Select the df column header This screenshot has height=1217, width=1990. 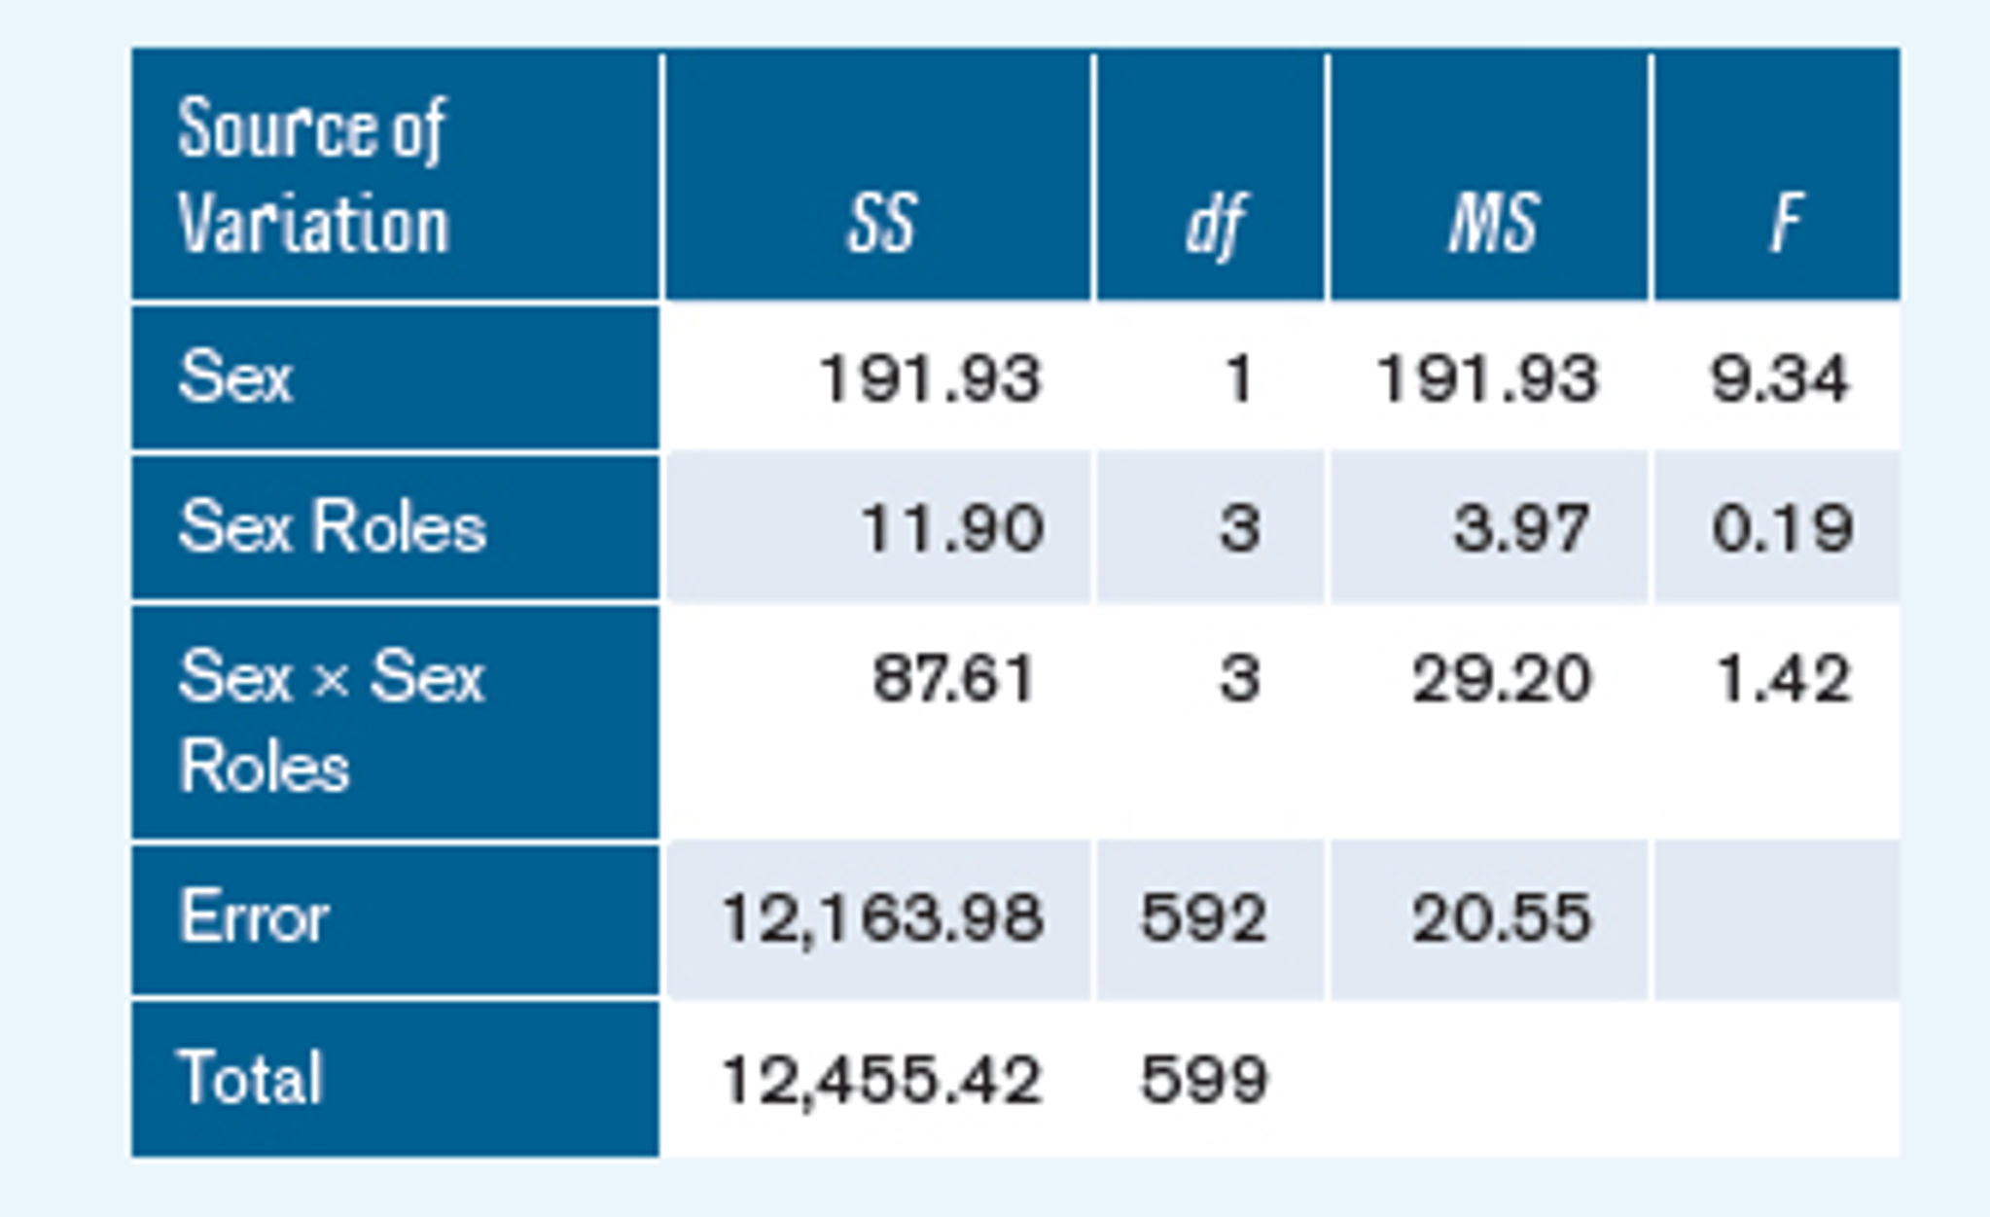(x=1214, y=225)
